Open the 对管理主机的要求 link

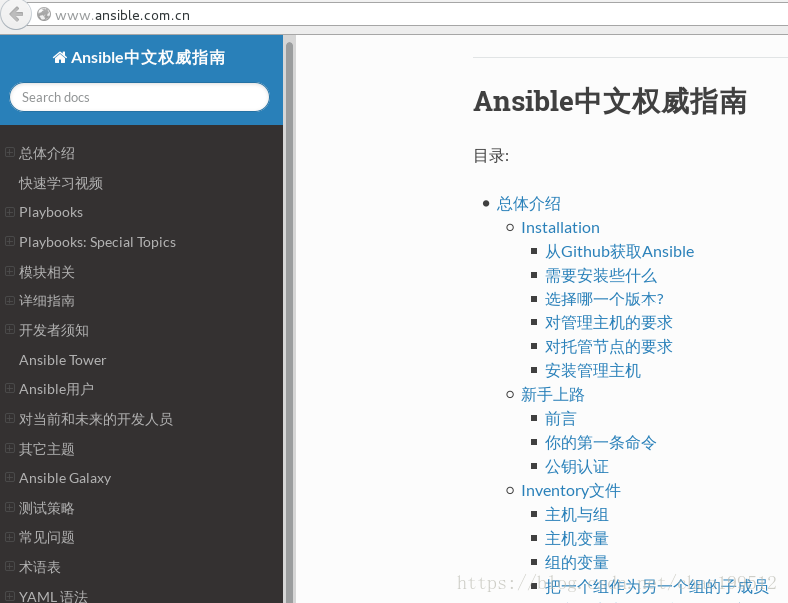pos(609,323)
